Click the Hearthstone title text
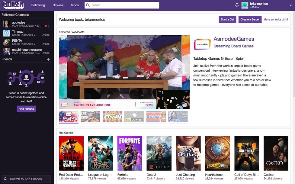Screen dimensions: 295x184 click(x=214, y=175)
